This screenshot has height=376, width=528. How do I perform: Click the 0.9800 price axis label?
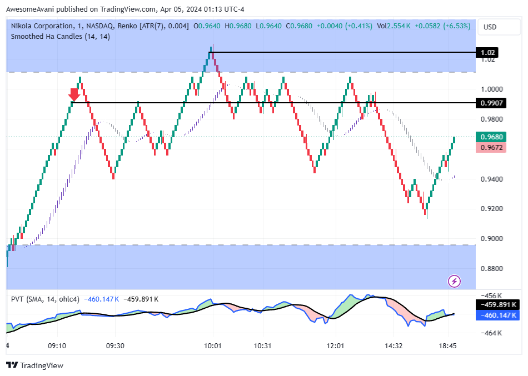pos(492,119)
